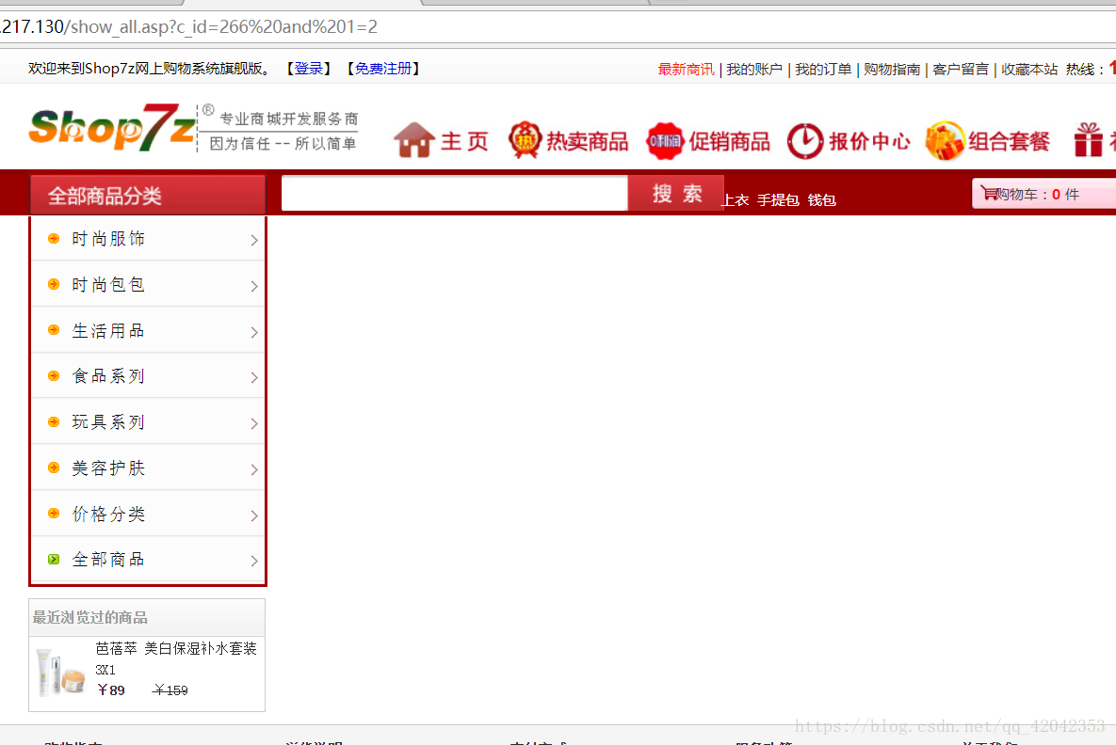Click green arrow icon beside 全部商品
Screen dimensions: 1116x745
[x=54, y=559]
